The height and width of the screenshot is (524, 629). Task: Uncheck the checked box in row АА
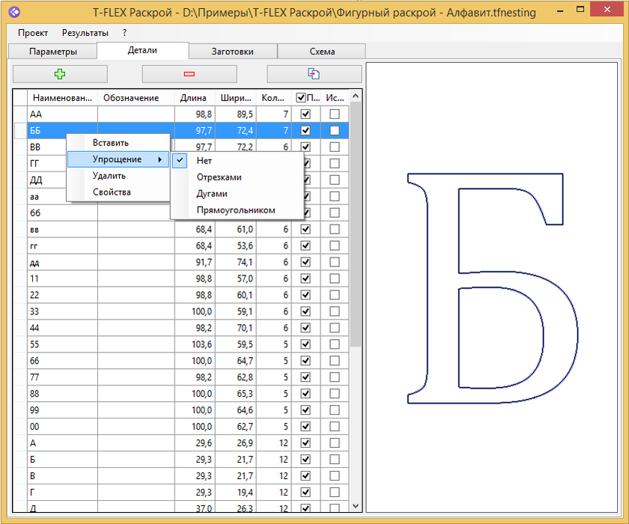[306, 114]
